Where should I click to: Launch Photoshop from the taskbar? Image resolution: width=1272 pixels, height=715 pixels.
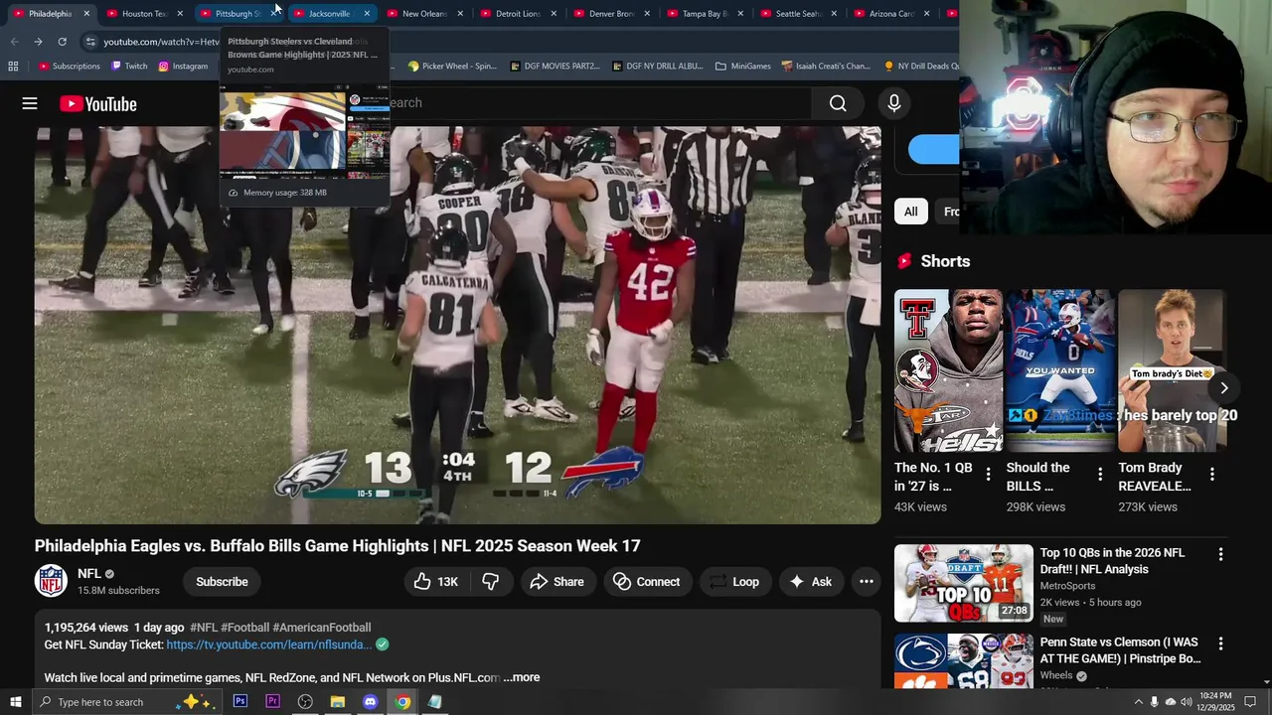(x=240, y=702)
